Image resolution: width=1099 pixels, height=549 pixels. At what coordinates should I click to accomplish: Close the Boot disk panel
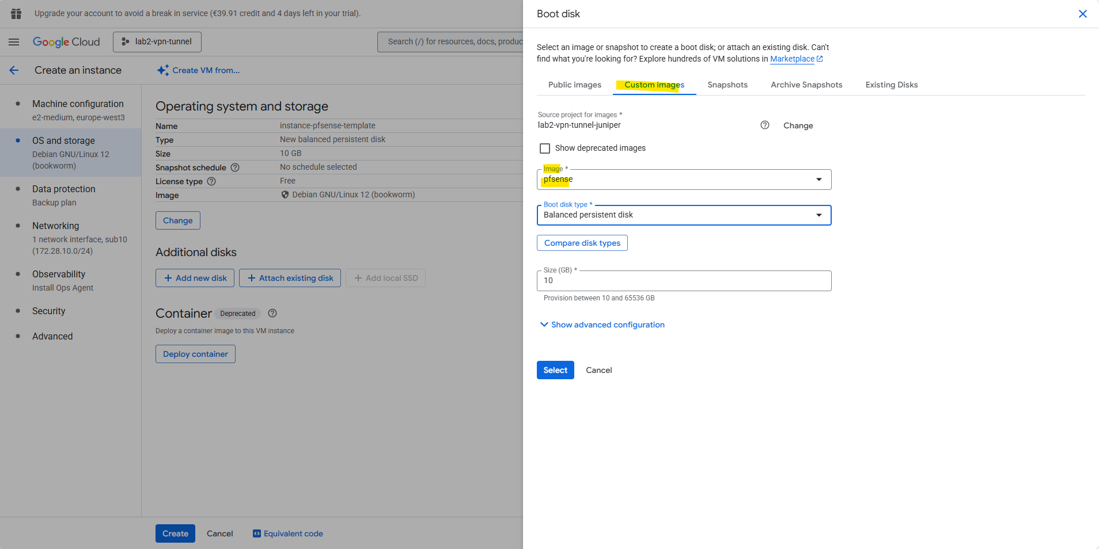coord(1082,14)
